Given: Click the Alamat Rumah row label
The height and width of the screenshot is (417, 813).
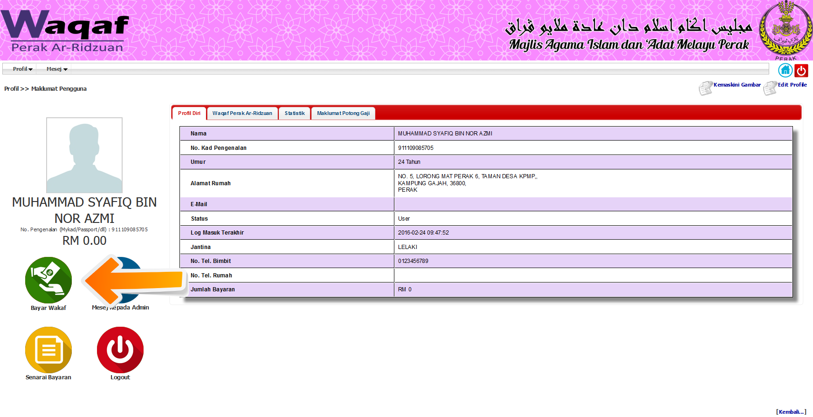Looking at the screenshot, I should (211, 183).
